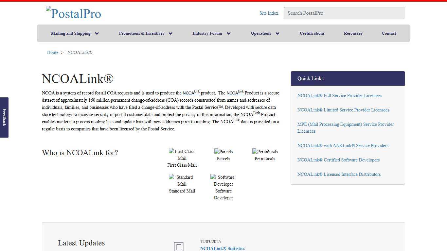
Task: Navigate to Home breadcrumb link
Action: tap(53, 52)
